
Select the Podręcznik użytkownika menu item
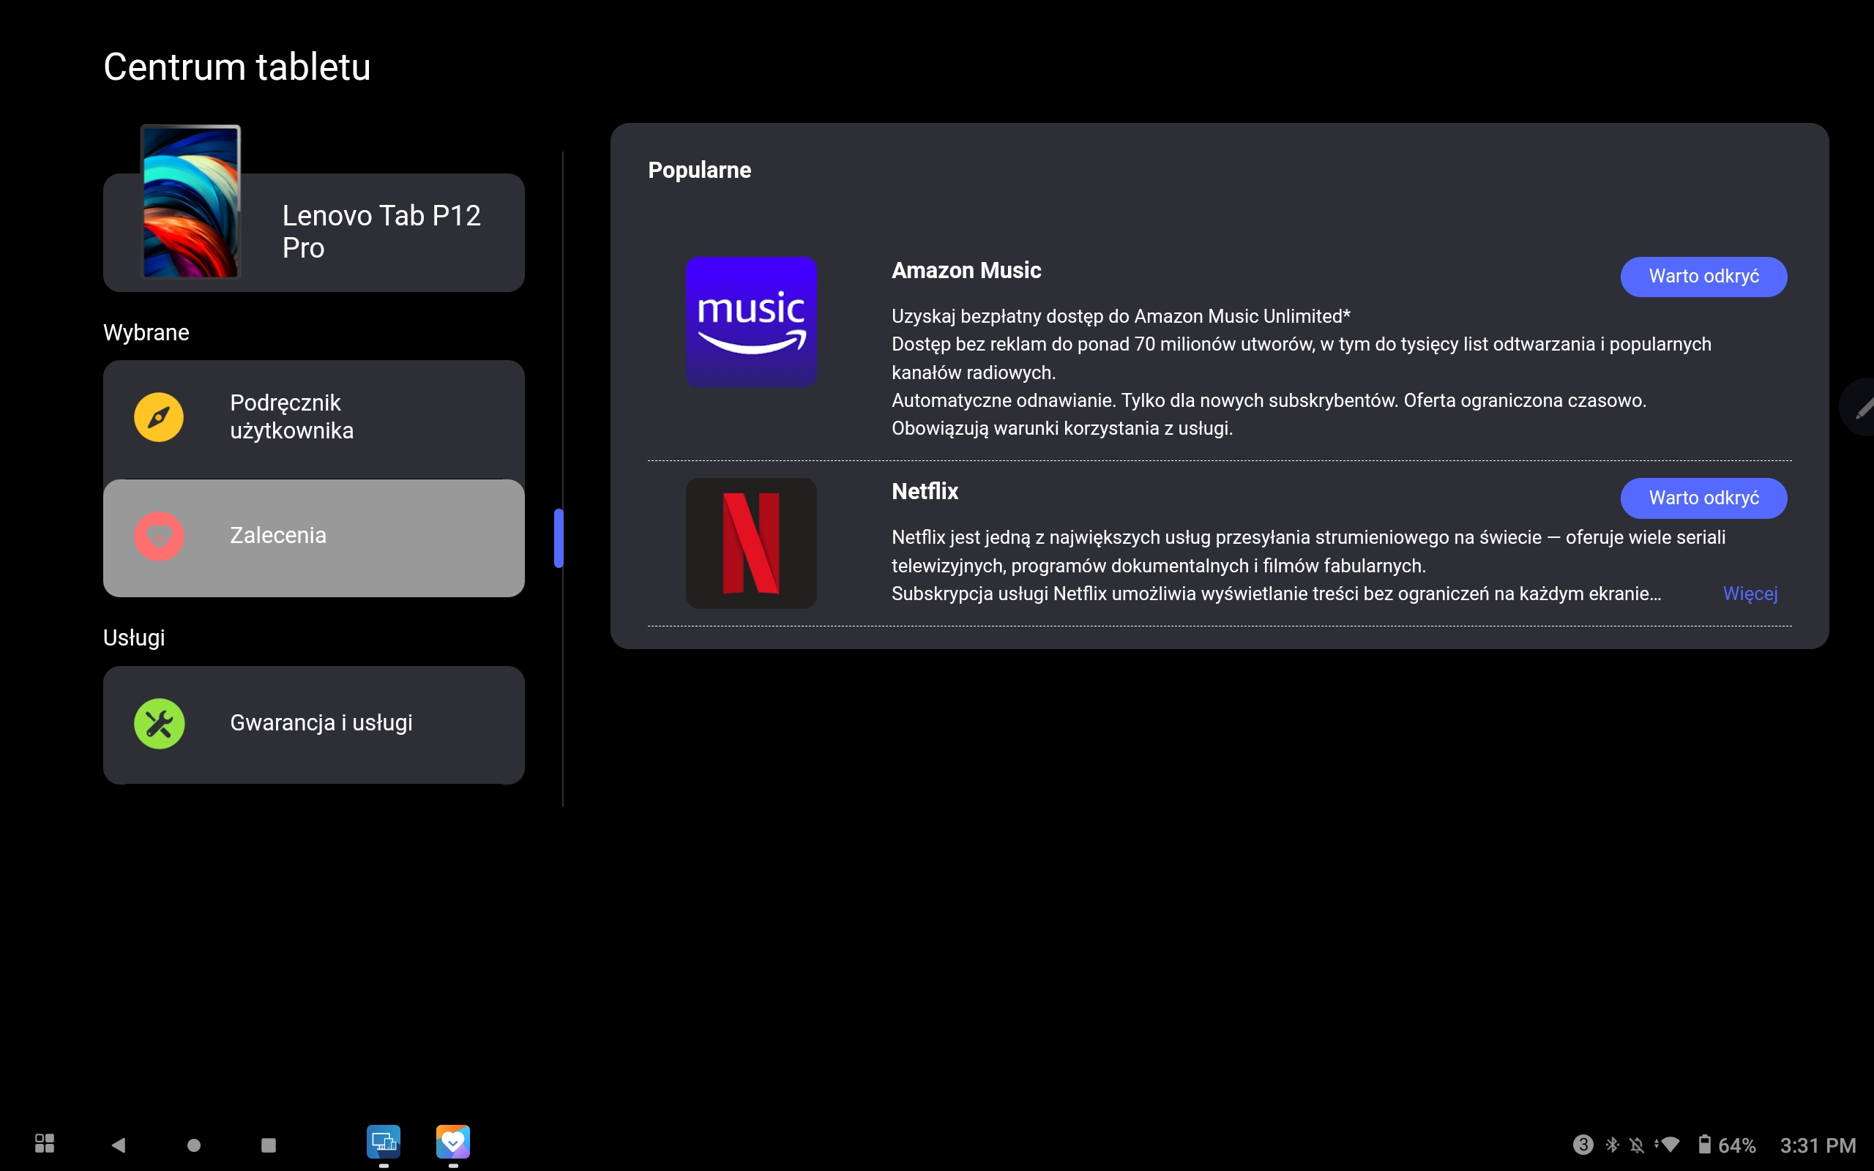313,419
